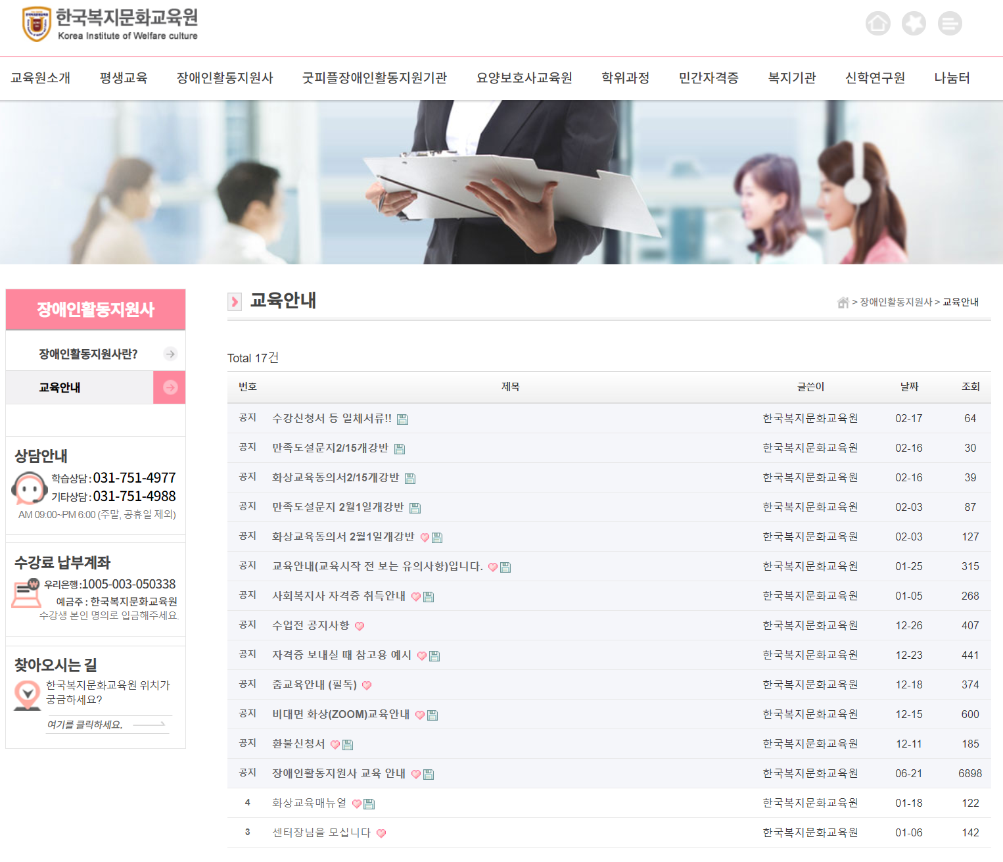Click the 한국복지문화교육원 author on the 02-17 row

[x=810, y=418]
